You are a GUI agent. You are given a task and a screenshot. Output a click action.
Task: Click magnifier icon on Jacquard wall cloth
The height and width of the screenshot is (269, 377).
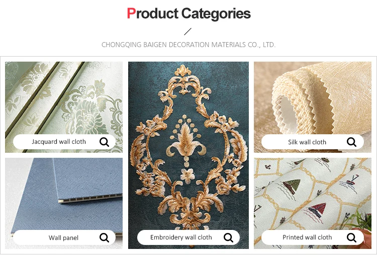[x=105, y=142]
